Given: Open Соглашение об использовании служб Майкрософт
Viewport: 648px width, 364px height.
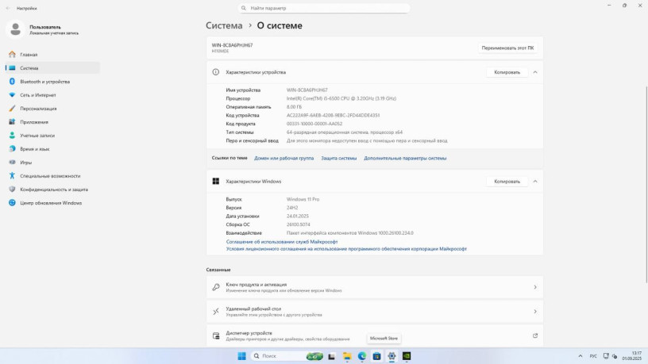Looking at the screenshot, I should [x=282, y=242].
